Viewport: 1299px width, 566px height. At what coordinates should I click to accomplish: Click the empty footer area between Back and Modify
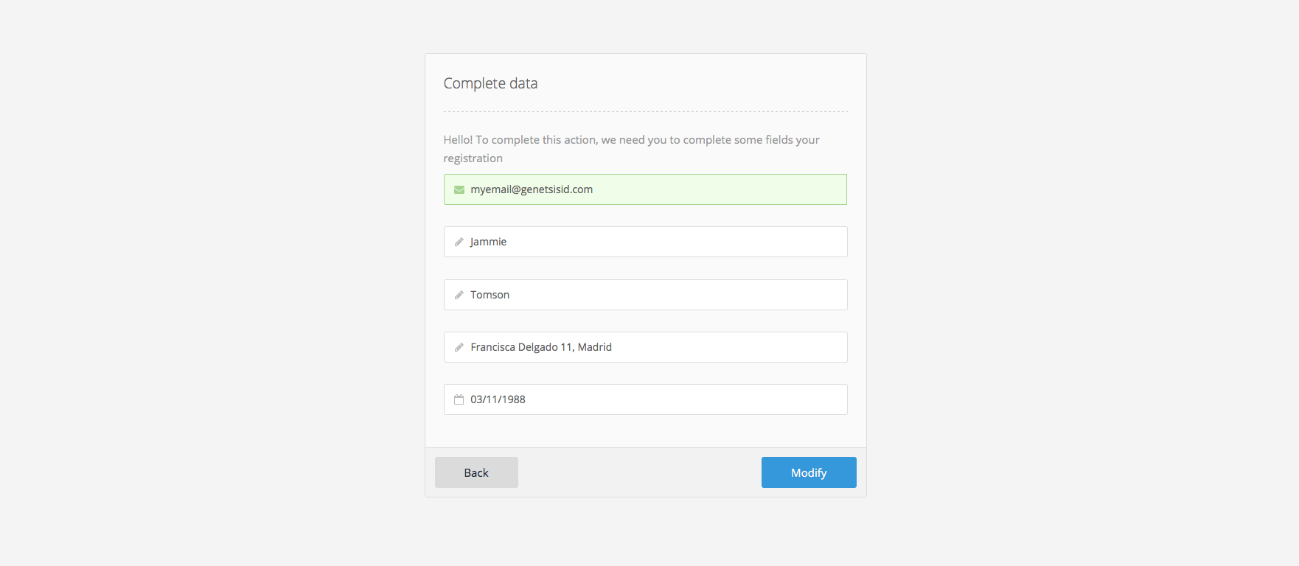(x=639, y=472)
